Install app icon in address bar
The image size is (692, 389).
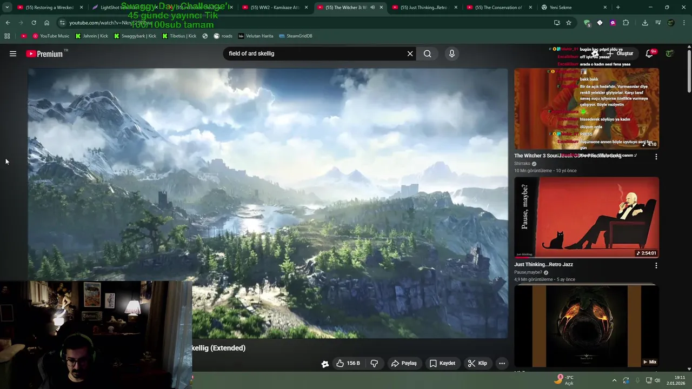coord(557,23)
